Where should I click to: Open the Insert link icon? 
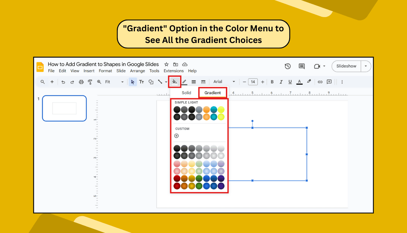(320, 82)
